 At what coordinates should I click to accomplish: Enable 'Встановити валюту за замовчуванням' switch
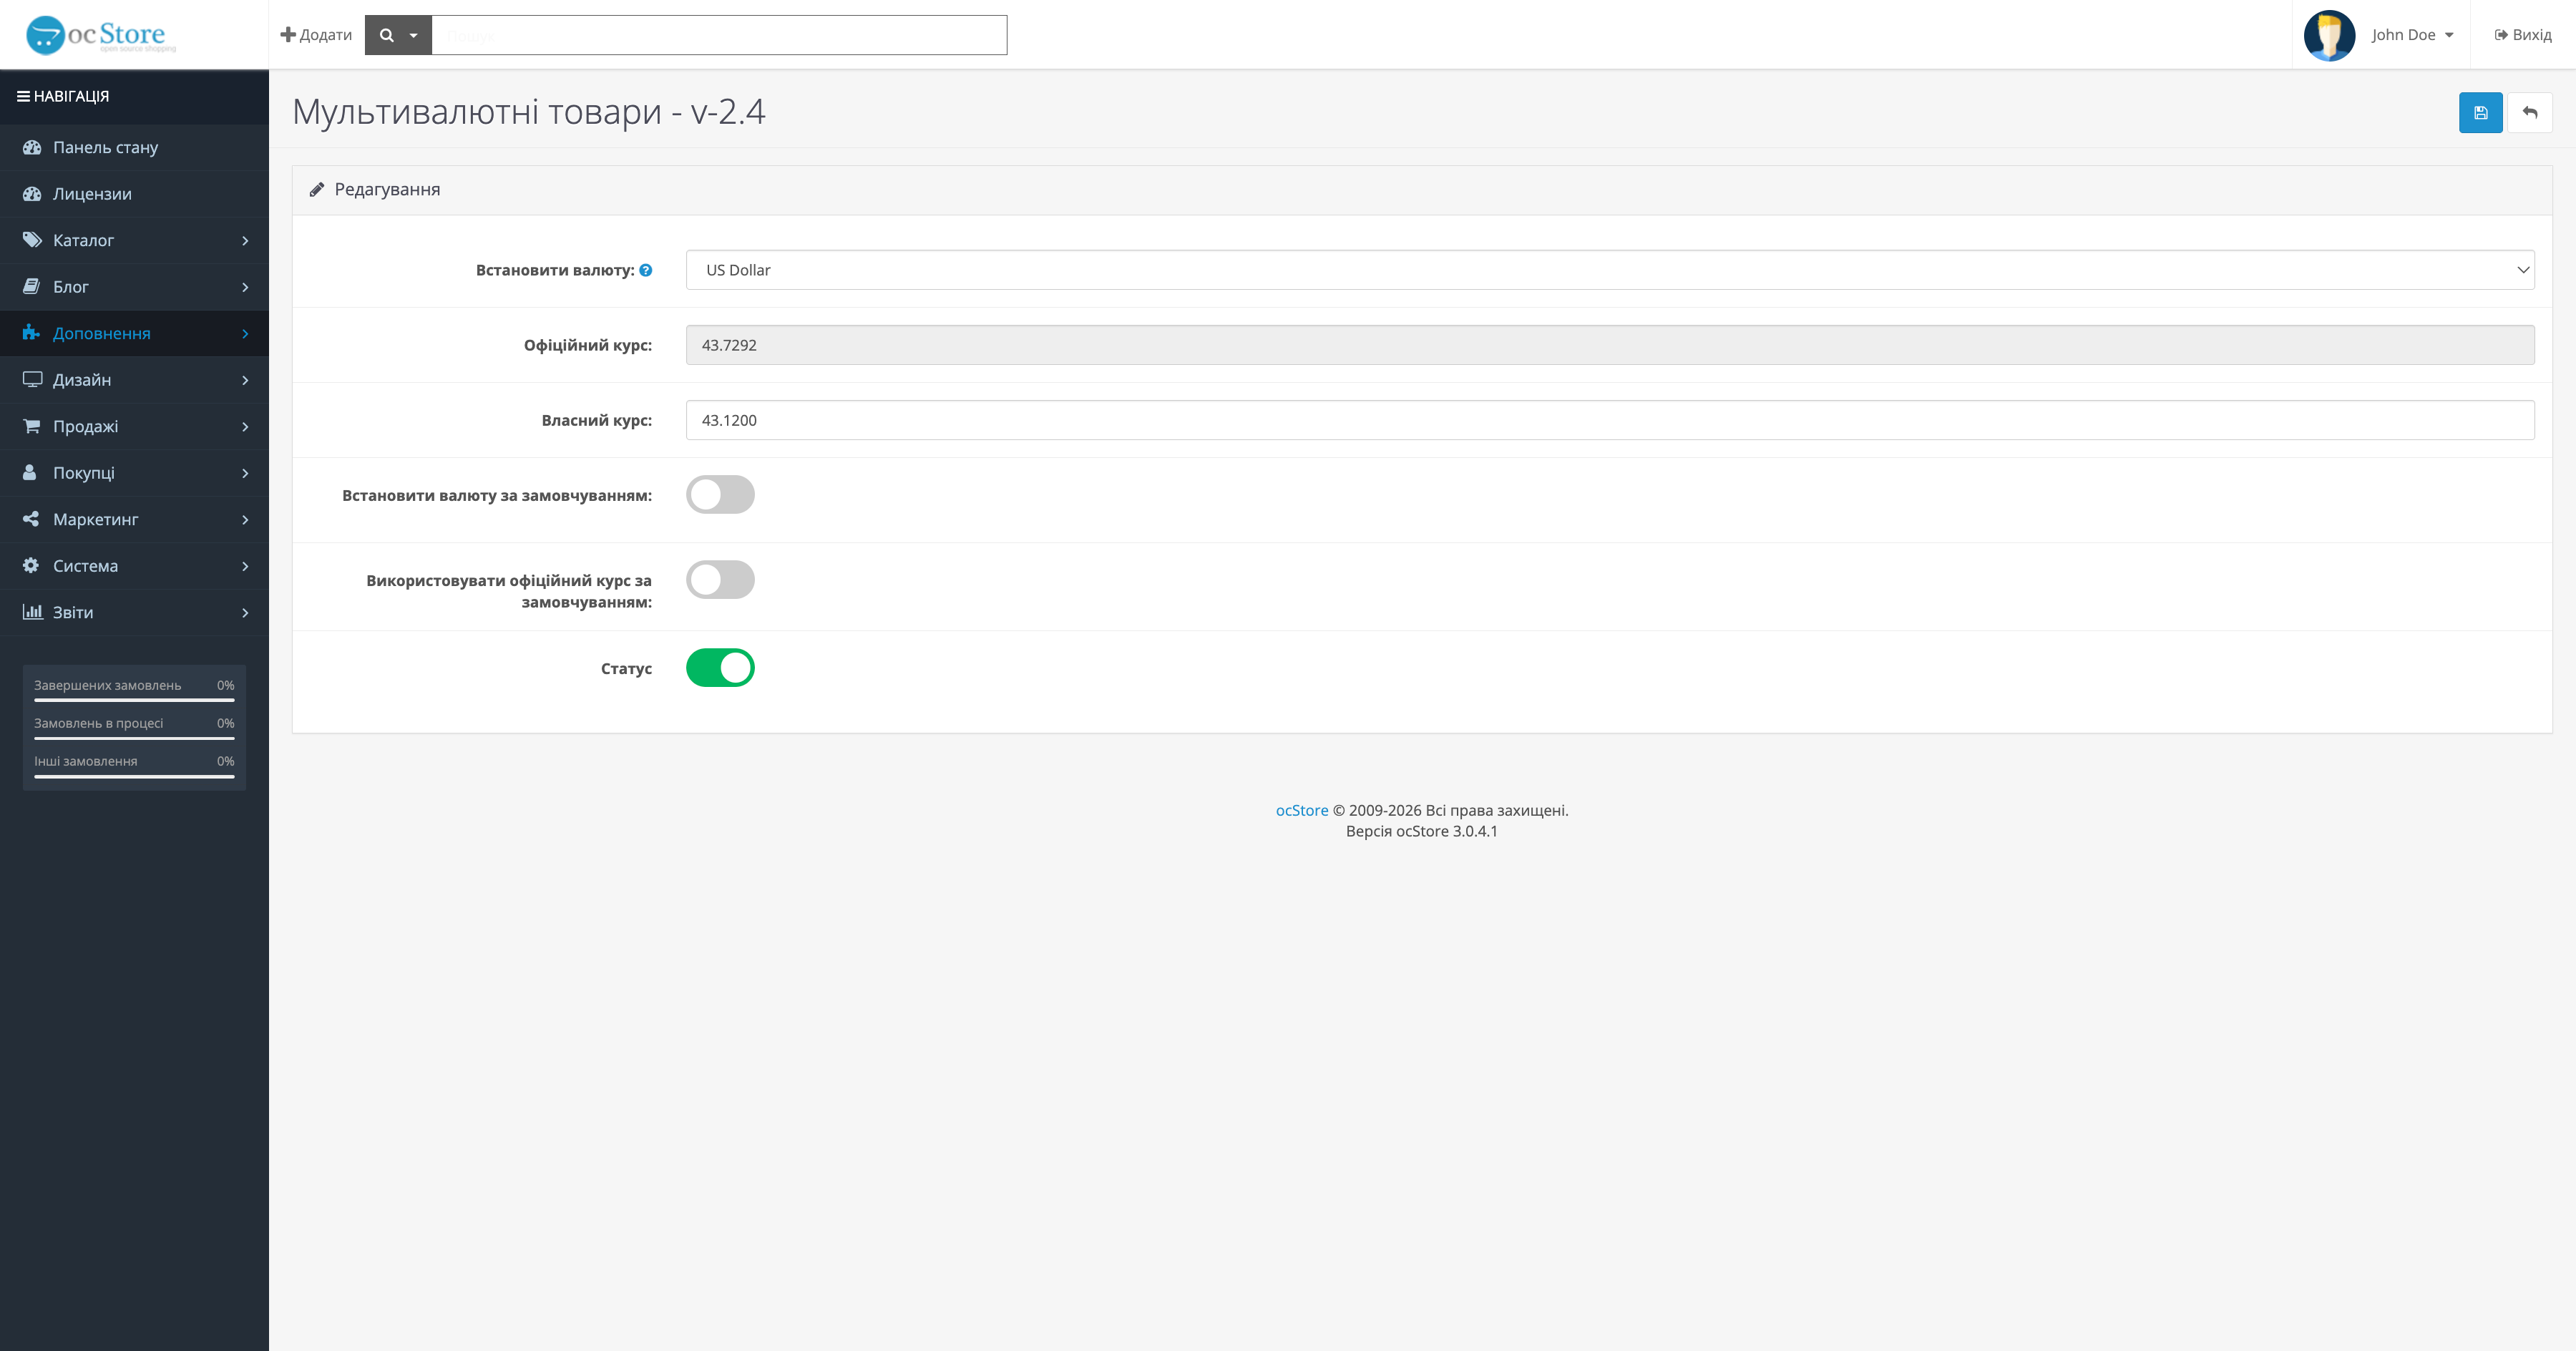click(x=720, y=495)
